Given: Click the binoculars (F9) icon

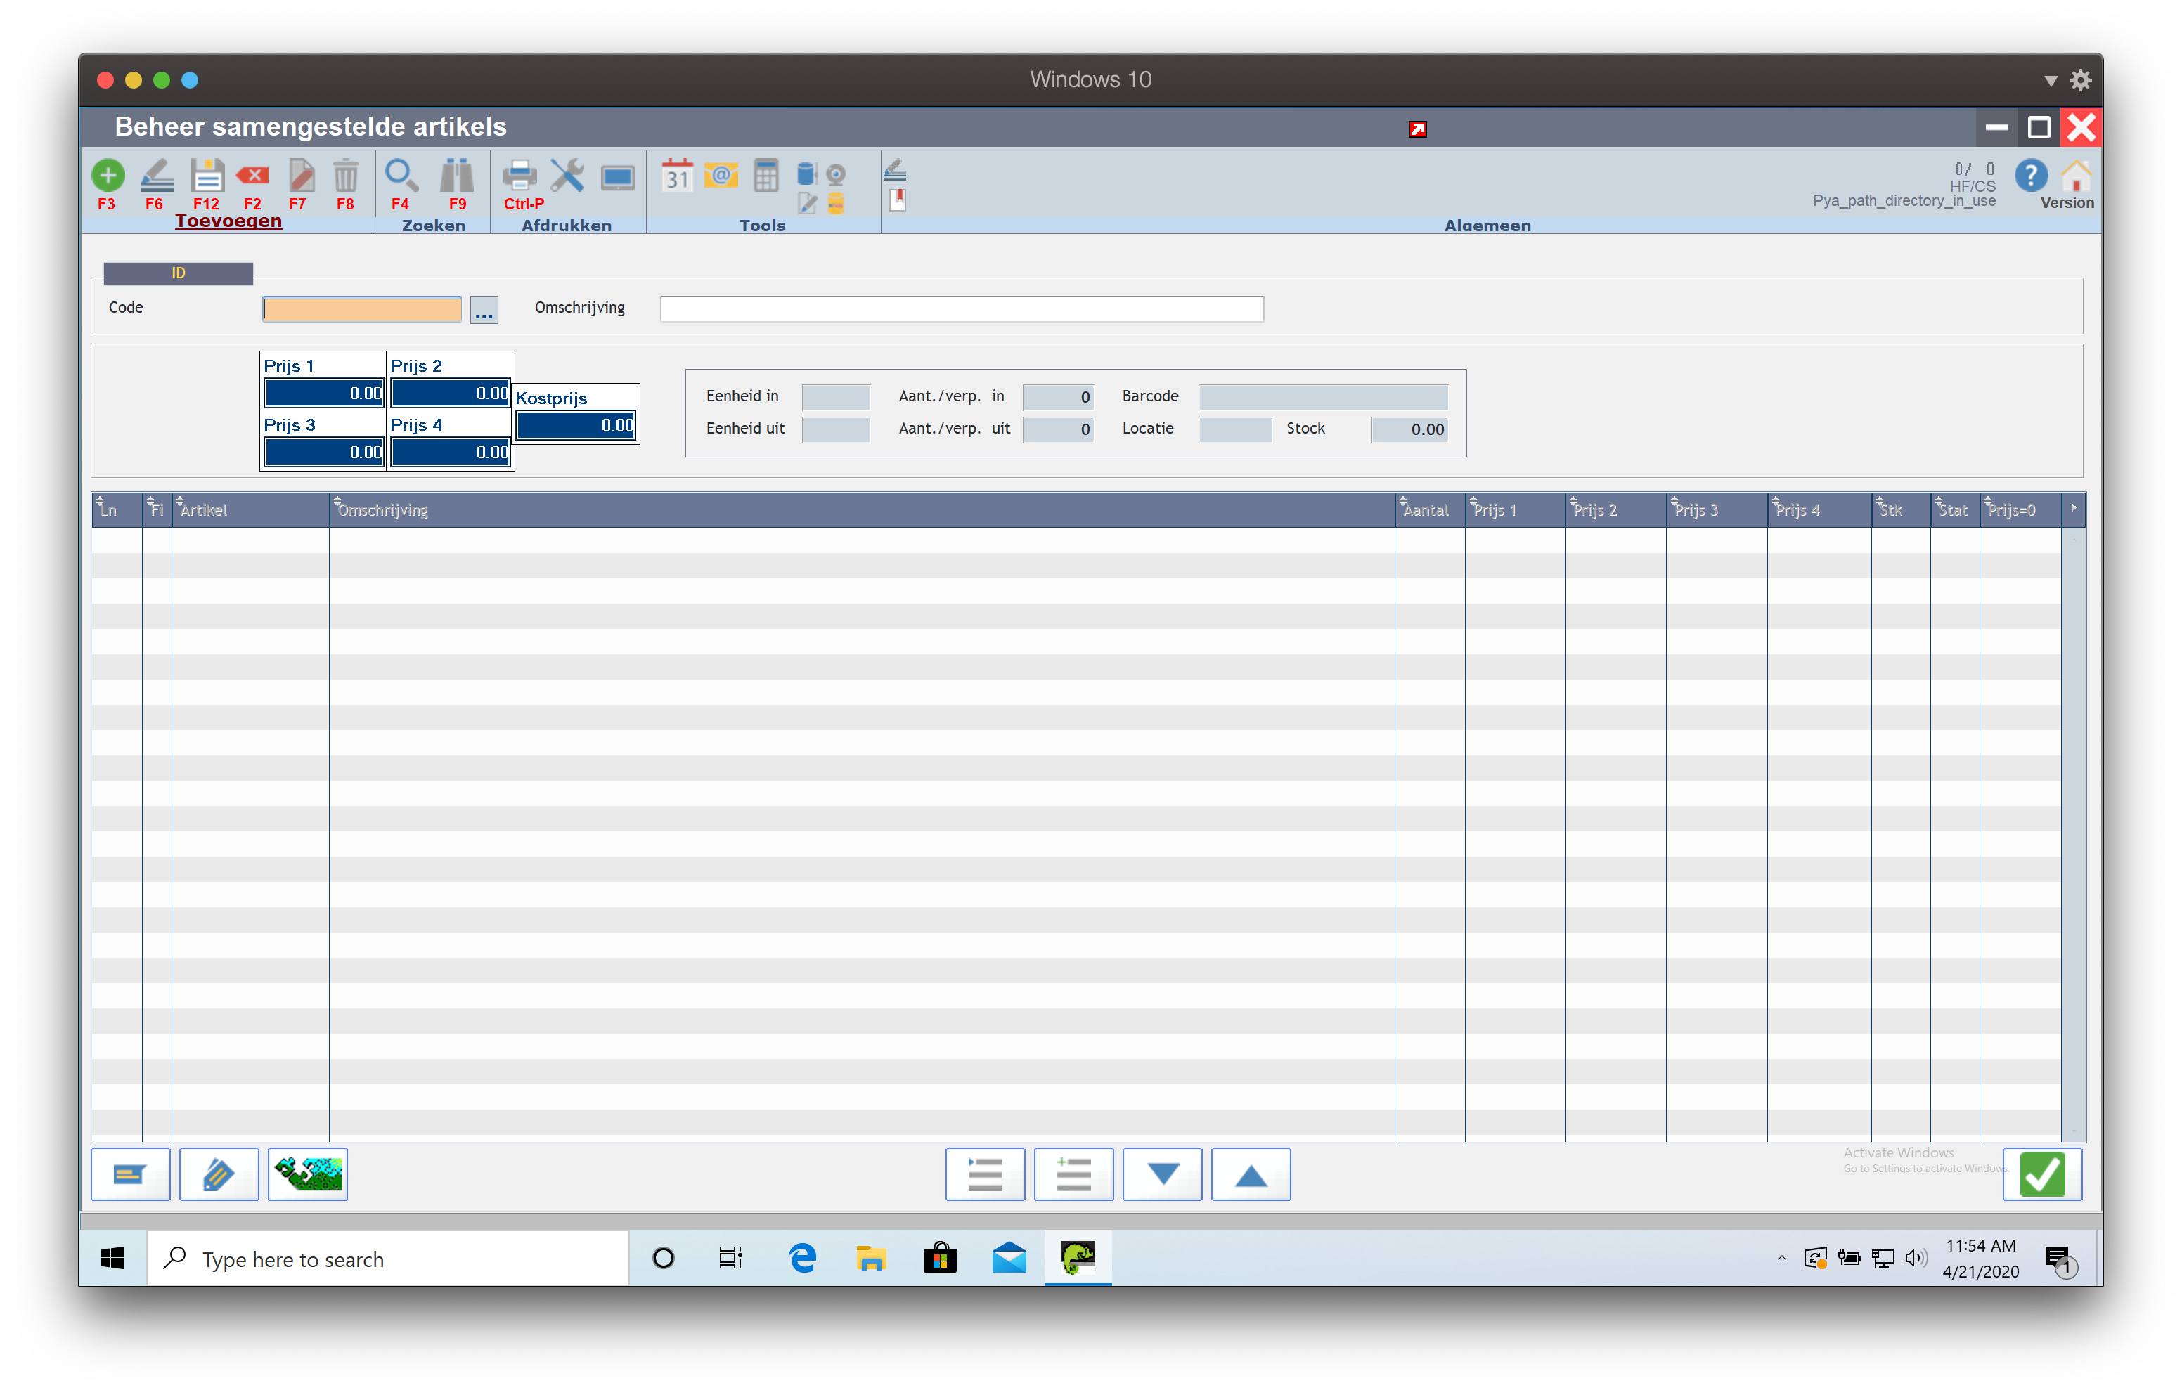Looking at the screenshot, I should (x=457, y=176).
